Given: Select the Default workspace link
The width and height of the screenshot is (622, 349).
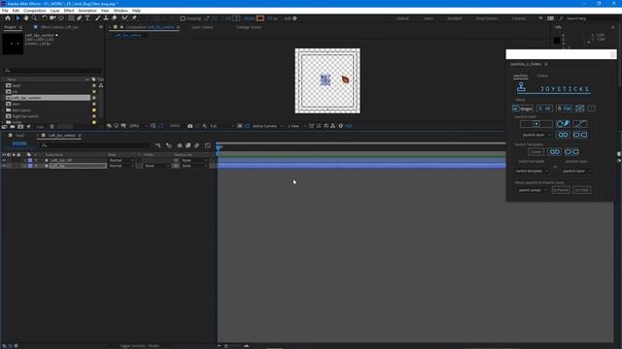Looking at the screenshot, I should pos(402,18).
